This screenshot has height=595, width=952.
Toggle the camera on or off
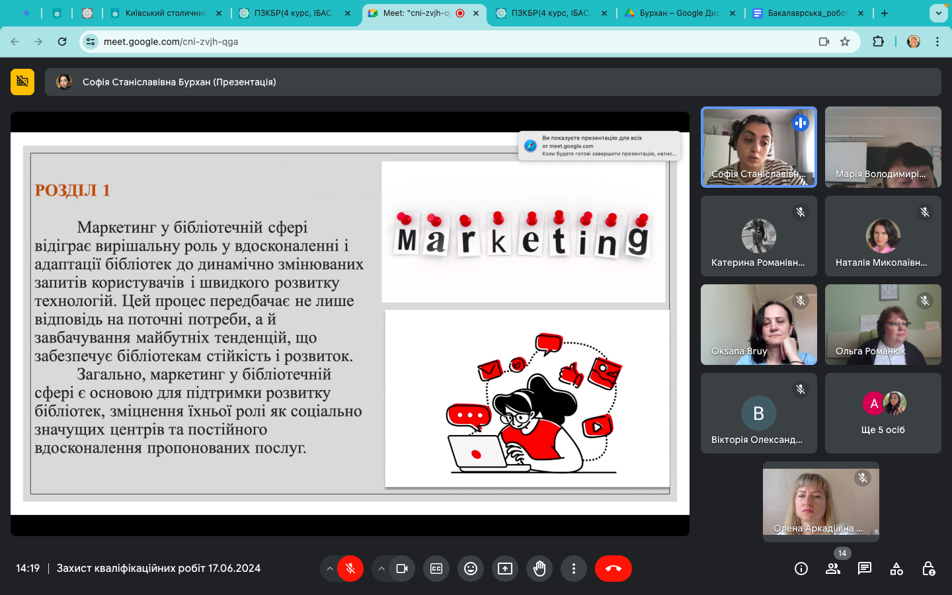pos(402,569)
